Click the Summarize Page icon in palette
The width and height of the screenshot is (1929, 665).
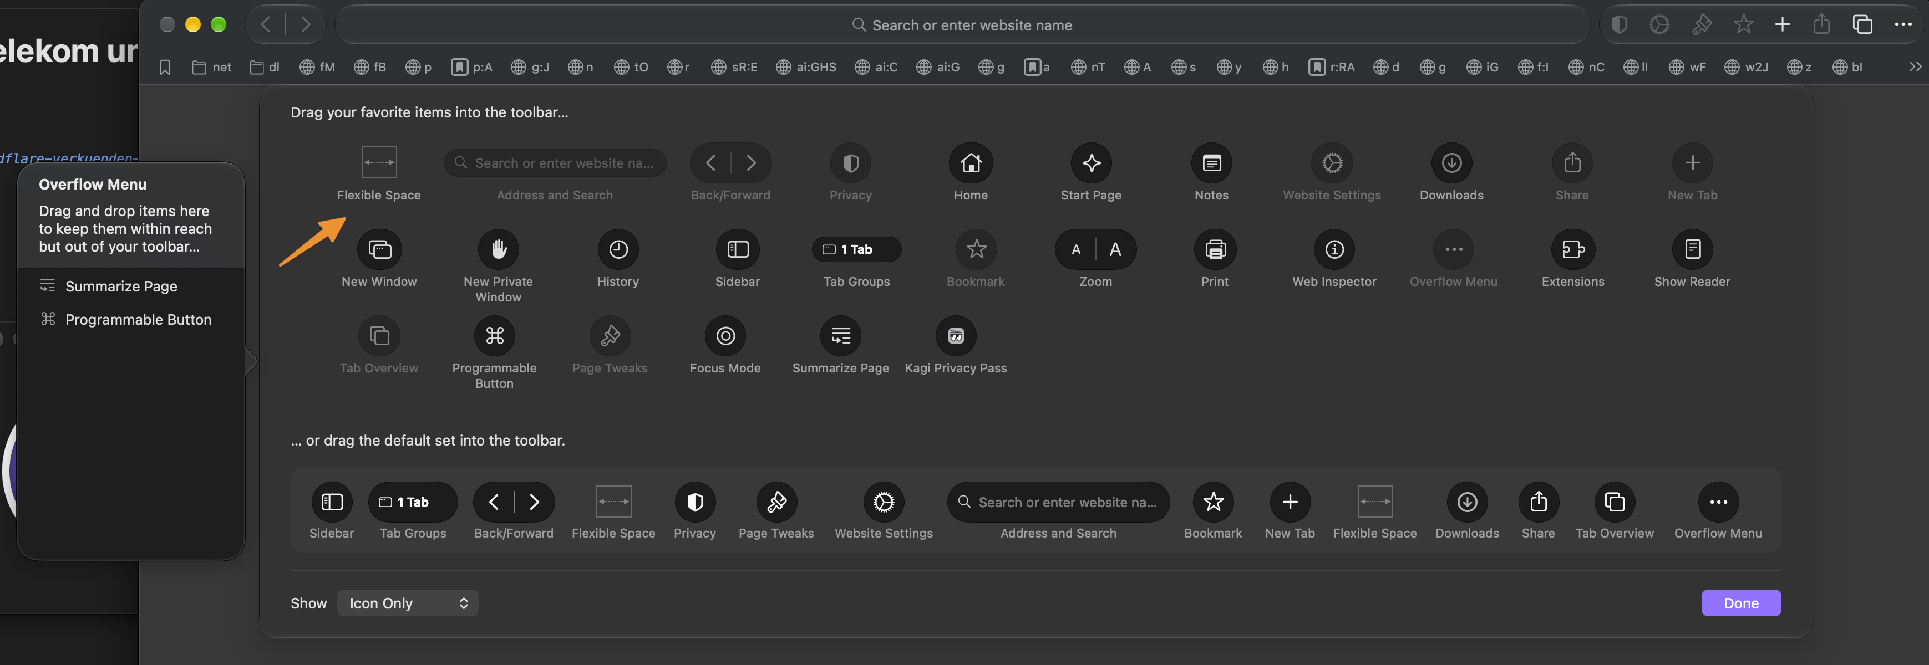point(841,336)
